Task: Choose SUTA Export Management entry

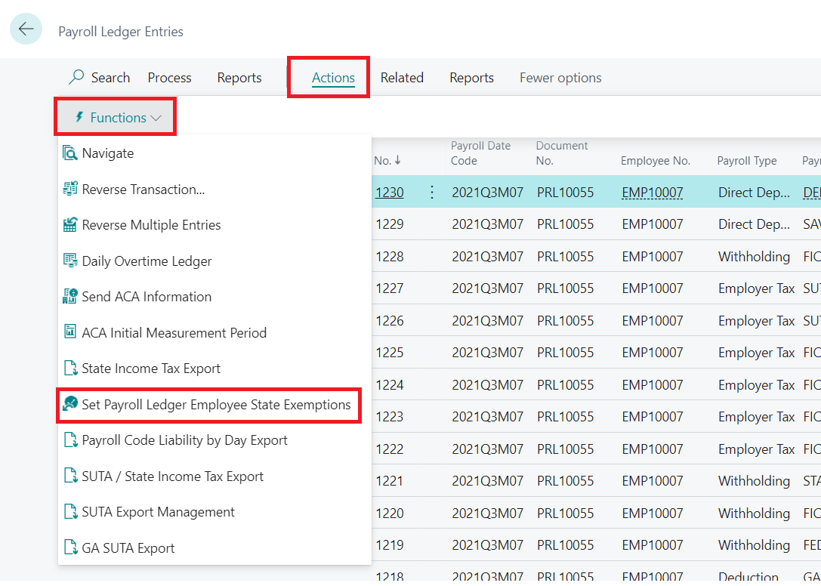Action: [159, 512]
